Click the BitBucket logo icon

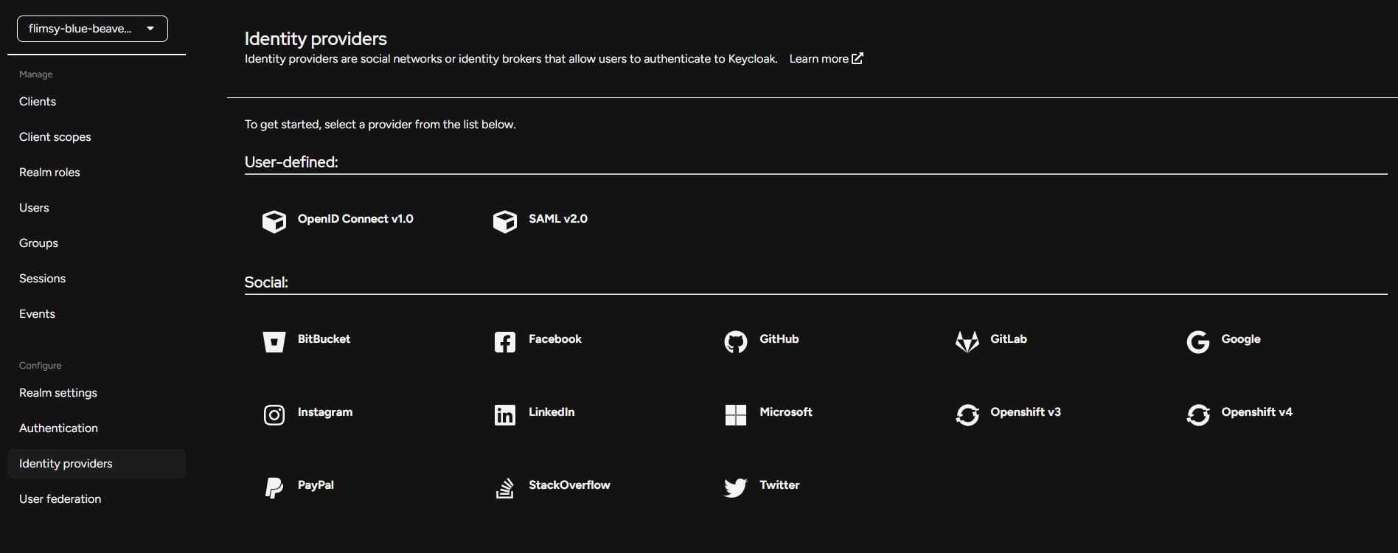[274, 341]
